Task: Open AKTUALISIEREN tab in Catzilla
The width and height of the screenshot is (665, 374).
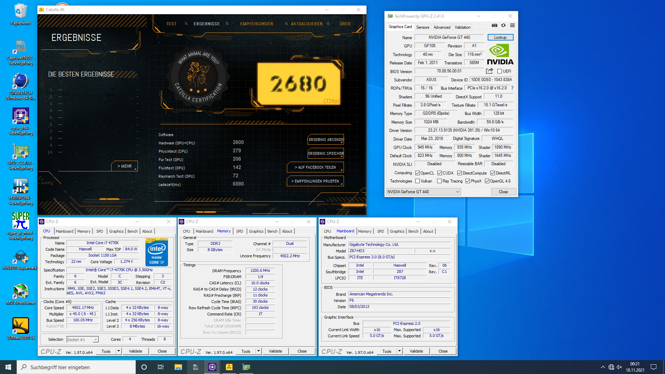Action: tap(307, 24)
